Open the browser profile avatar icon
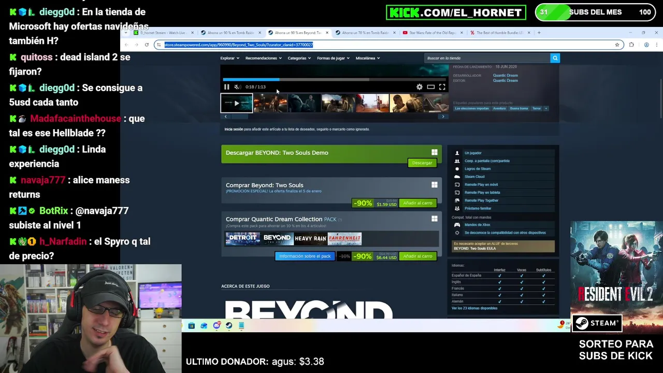The width and height of the screenshot is (663, 373). click(646, 45)
